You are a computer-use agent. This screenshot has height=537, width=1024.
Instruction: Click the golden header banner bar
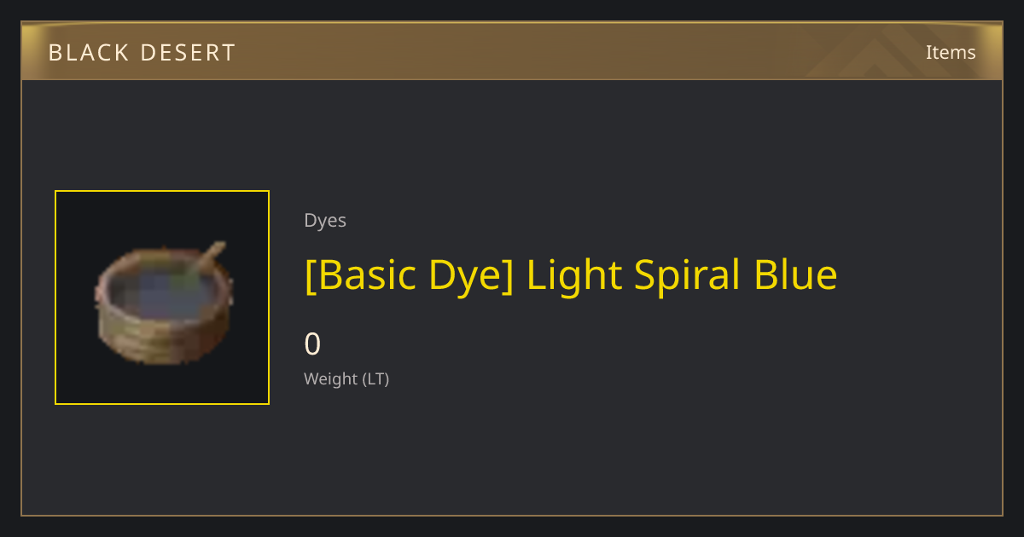tap(512, 51)
